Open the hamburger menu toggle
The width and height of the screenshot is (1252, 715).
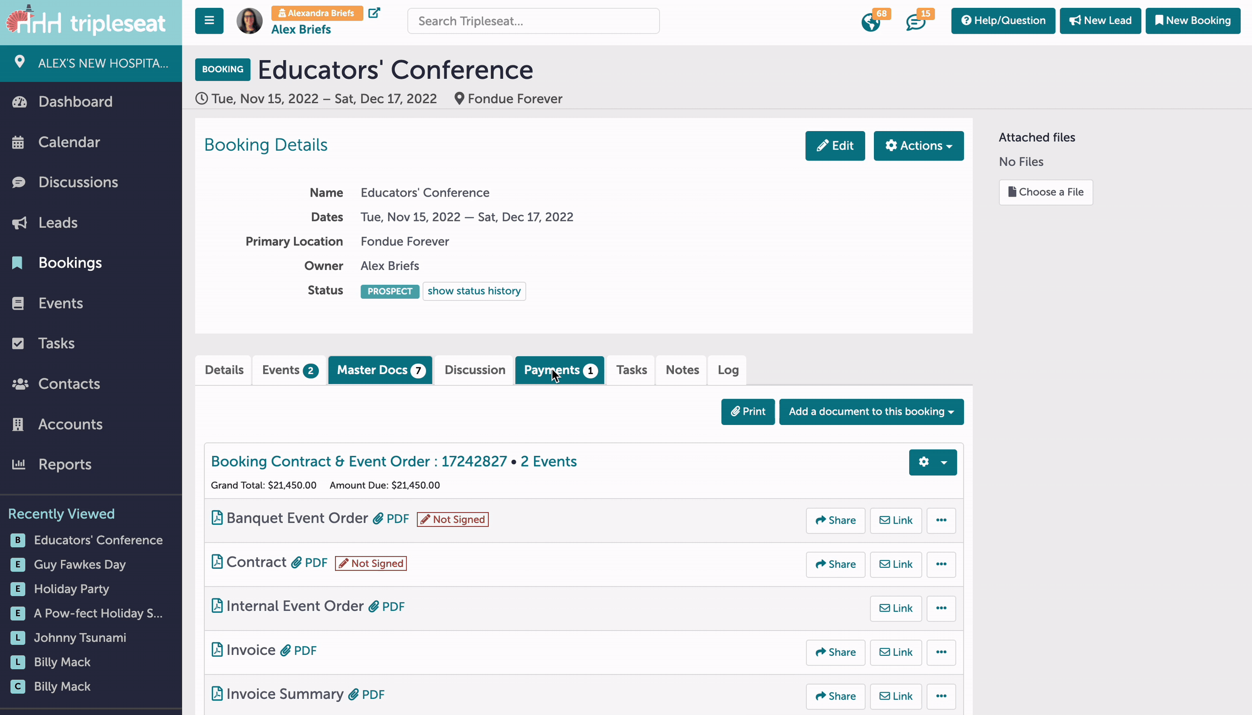click(209, 21)
